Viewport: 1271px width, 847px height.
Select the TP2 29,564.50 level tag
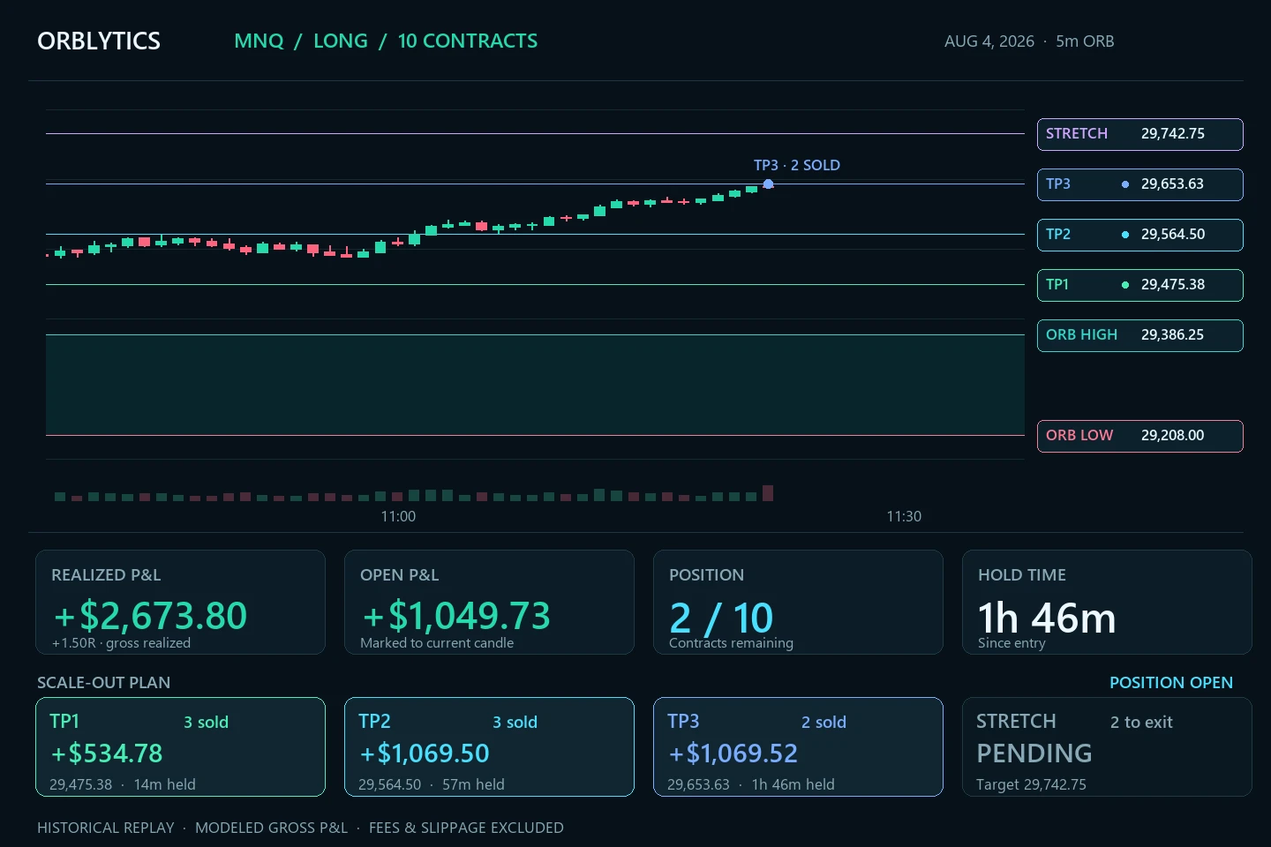[x=1140, y=235]
